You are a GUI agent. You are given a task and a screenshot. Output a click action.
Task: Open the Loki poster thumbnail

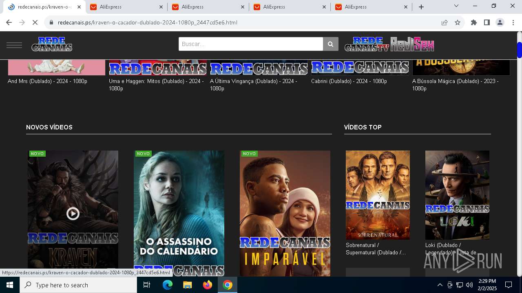click(457, 195)
